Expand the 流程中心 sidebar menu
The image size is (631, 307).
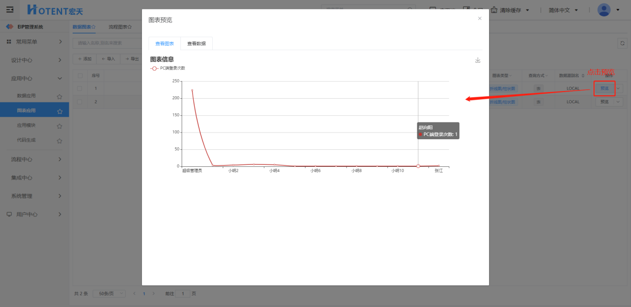pyautogui.click(x=34, y=159)
